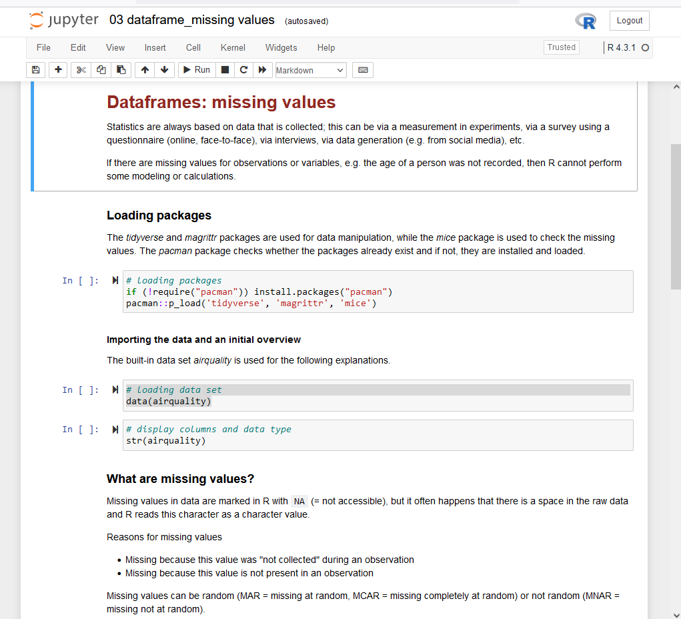The width and height of the screenshot is (681, 619).
Task: Copy selected cells using toolbar icon
Action: click(101, 70)
